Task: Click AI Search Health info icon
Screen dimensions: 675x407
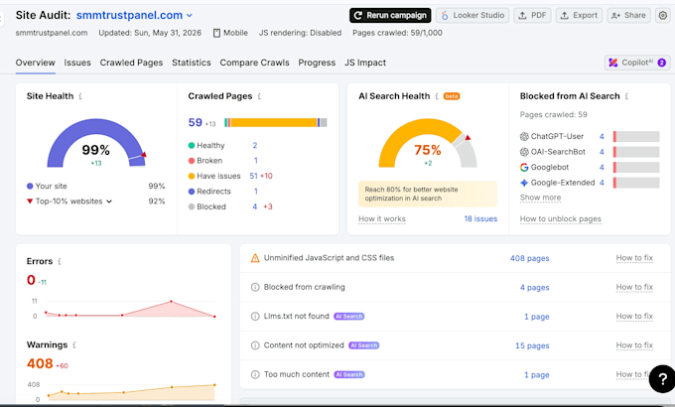Action: click(x=437, y=96)
